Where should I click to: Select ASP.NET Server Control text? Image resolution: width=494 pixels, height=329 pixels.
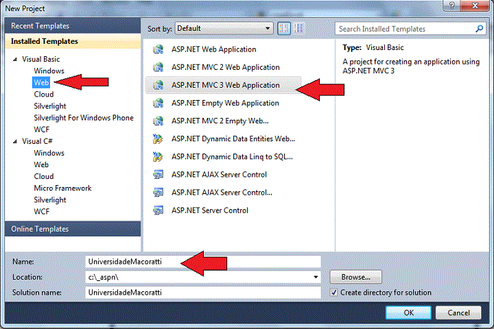(x=210, y=210)
